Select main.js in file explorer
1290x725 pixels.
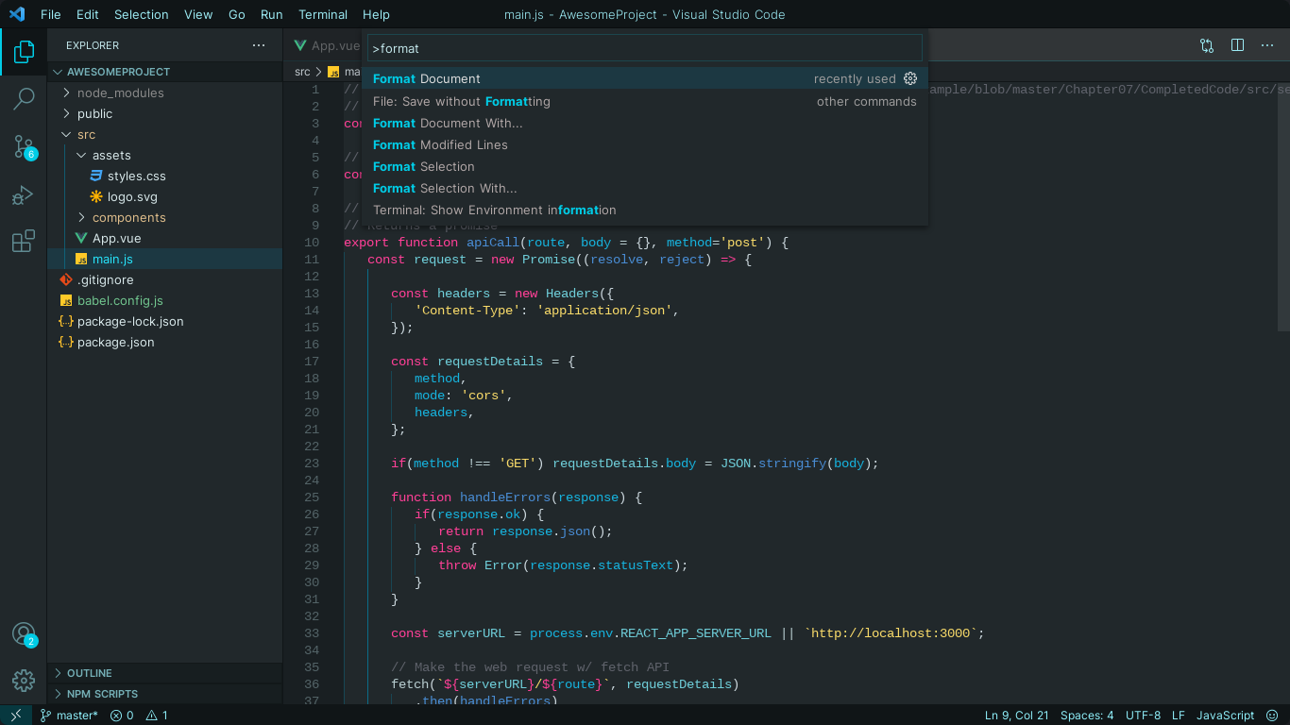[164, 259]
